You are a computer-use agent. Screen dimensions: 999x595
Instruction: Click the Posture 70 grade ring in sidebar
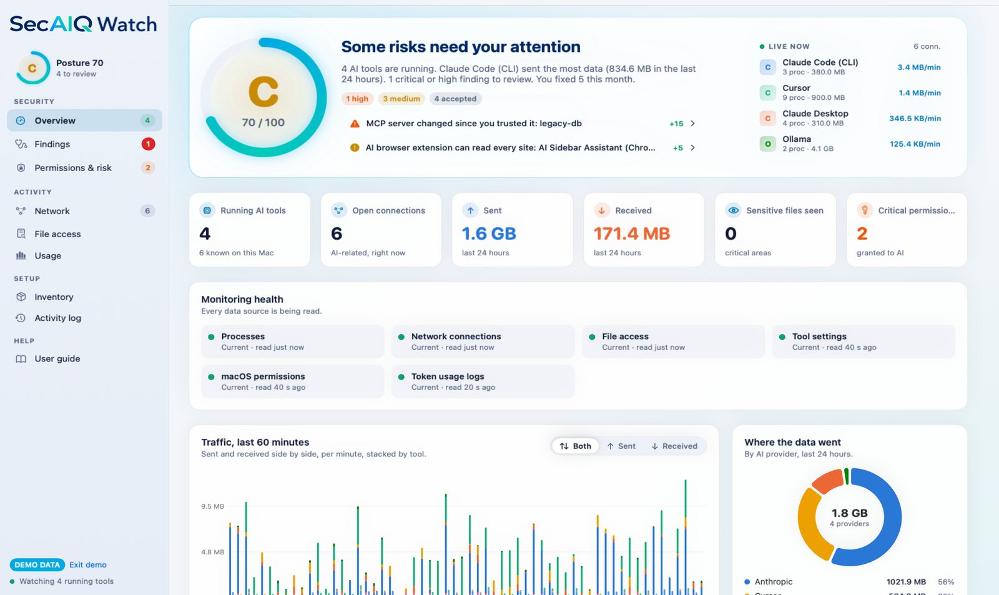[x=32, y=68]
